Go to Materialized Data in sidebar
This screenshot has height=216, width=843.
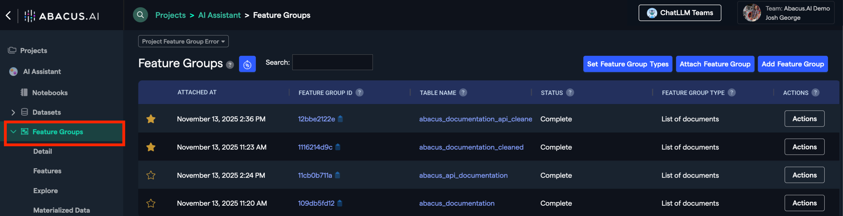point(62,210)
